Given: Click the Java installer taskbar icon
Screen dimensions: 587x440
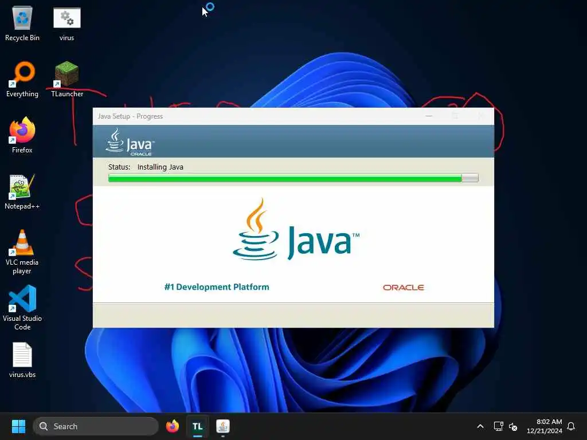Looking at the screenshot, I should click(223, 426).
